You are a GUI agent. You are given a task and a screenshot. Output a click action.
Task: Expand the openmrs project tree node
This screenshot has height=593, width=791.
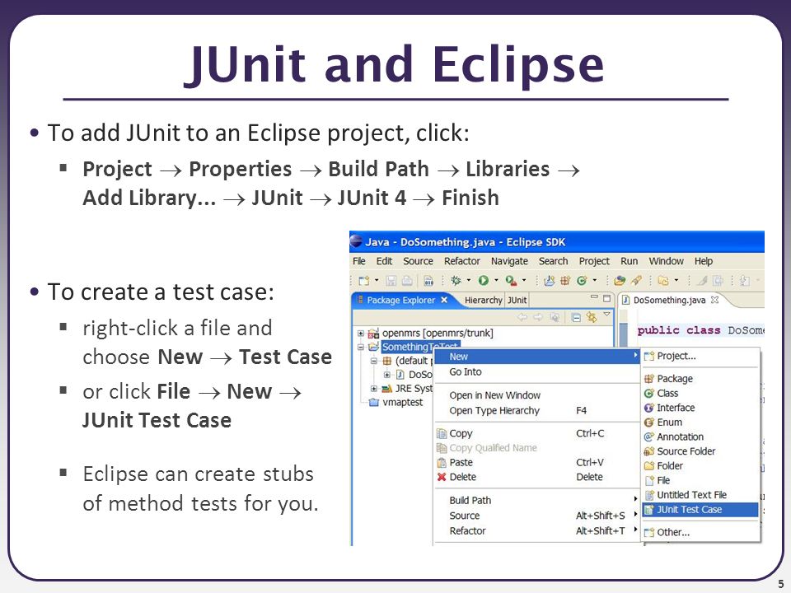click(361, 334)
